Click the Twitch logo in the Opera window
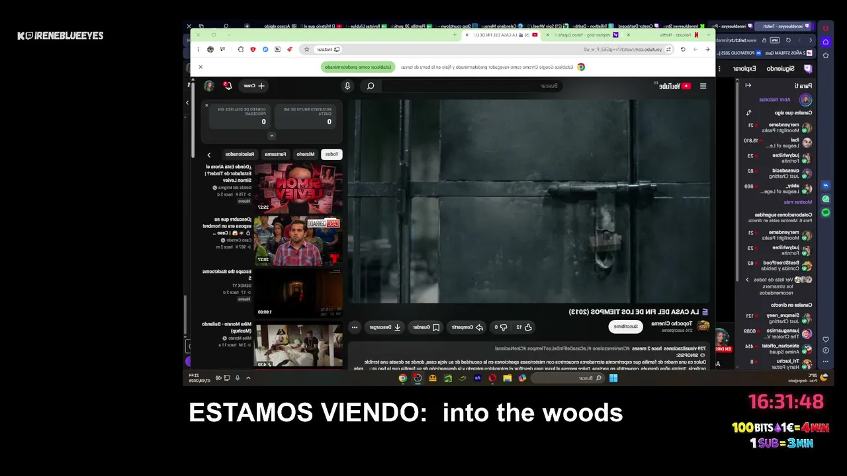The width and height of the screenshot is (847, 476). click(x=807, y=68)
